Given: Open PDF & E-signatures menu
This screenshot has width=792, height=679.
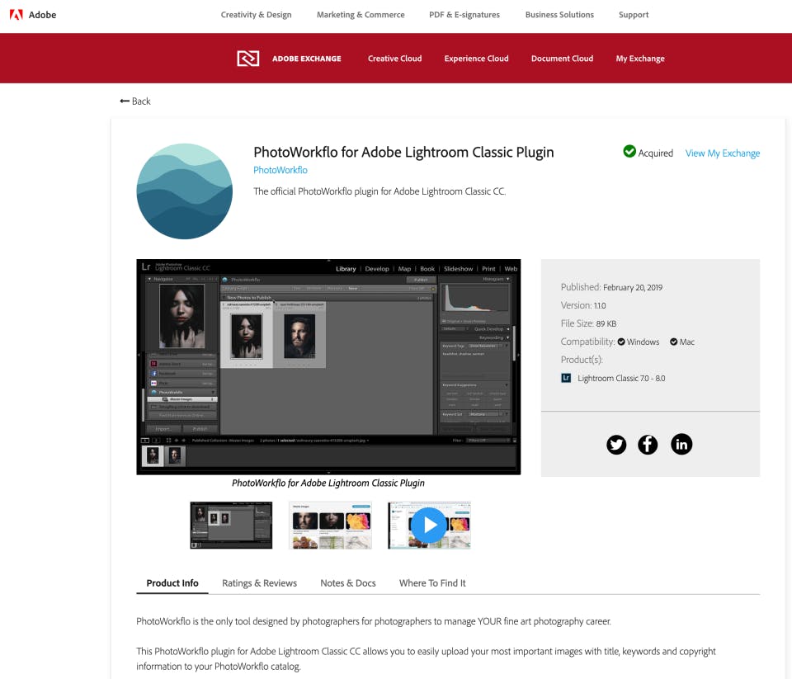Looking at the screenshot, I should coord(464,15).
